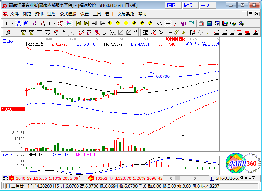The height and width of the screenshot is (191, 262).
Task: Click the 日K线 label
Action: pyautogui.click(x=8, y=41)
